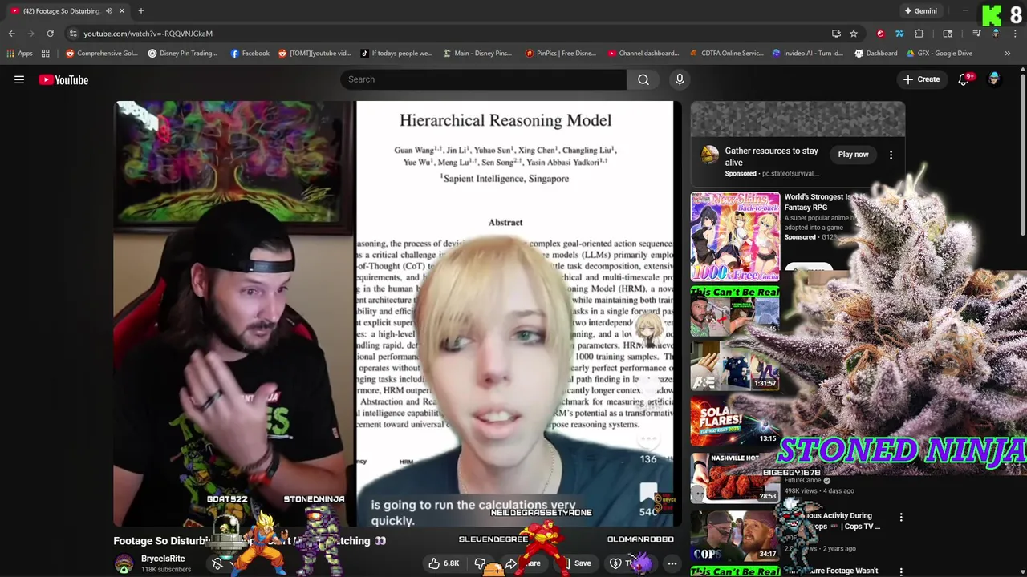Click the Create button
Viewport: 1027px width, 577px height.
point(921,79)
